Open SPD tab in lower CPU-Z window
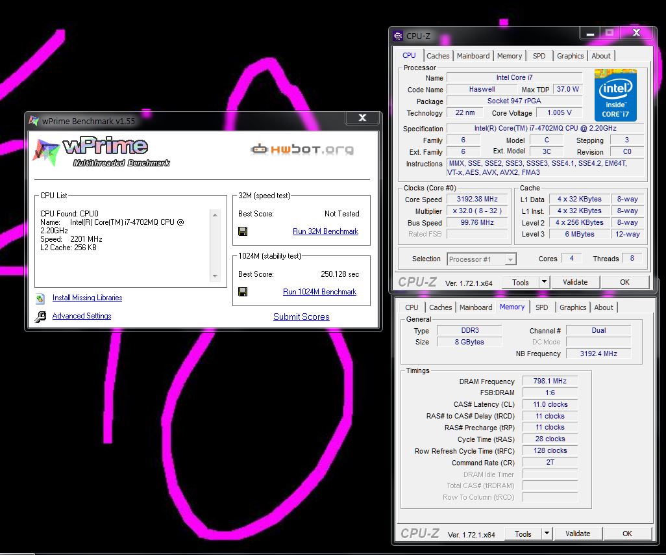Screen dimensions: 666x555 (541, 307)
